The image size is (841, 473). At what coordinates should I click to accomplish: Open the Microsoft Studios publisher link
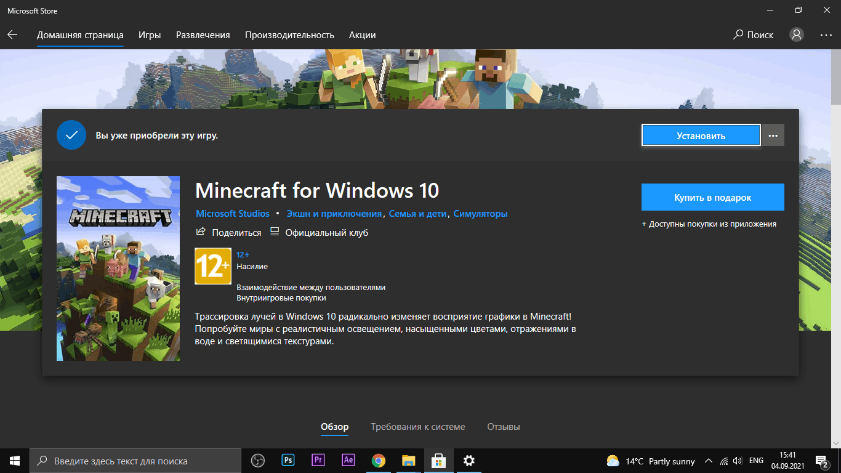tap(233, 214)
